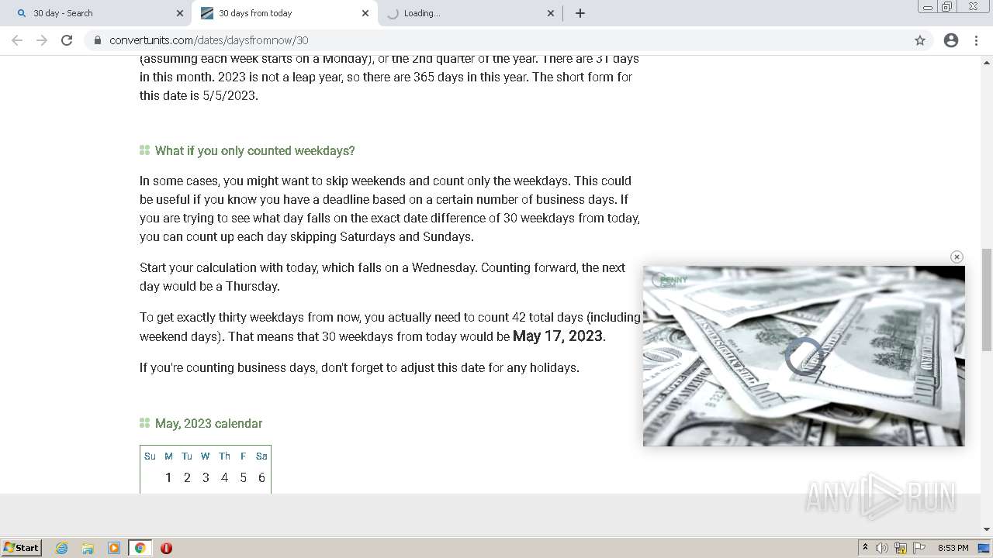This screenshot has height=558, width=993.
Task: Click 'May, 2023 calendar' heading
Action: point(209,423)
